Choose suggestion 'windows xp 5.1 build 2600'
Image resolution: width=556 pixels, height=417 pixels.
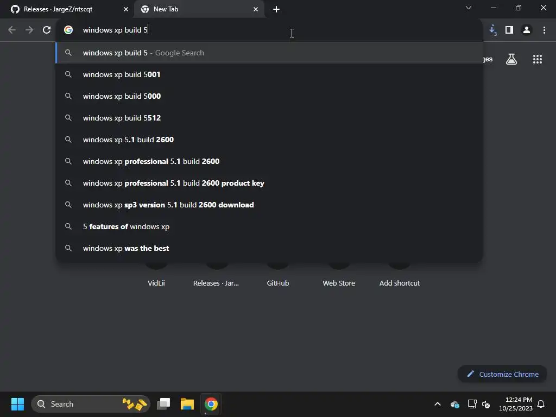[x=269, y=140]
